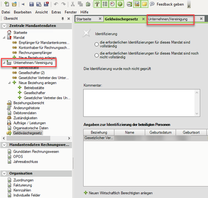The image size is (208, 198).
Task: Click the open folder toolbar icon
Action: click(x=14, y=4)
